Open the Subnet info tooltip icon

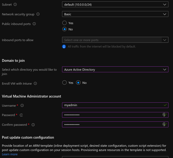[15, 4]
